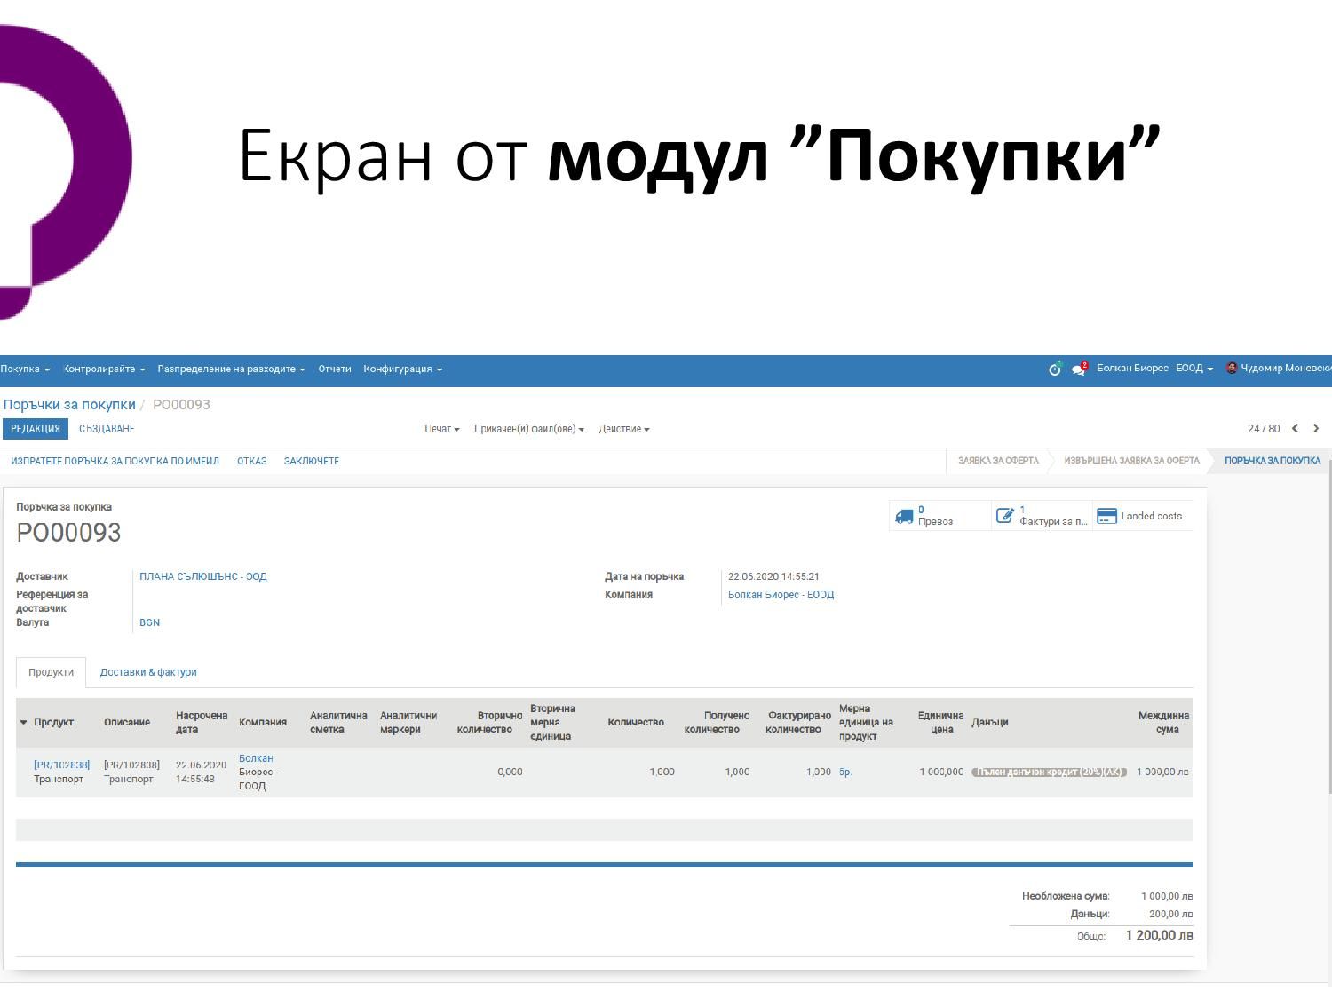The width and height of the screenshot is (1332, 999).
Task: Open the conversations chat bubble icon
Action: tap(1079, 369)
